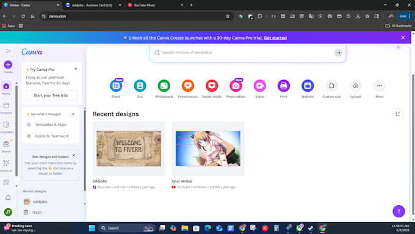Viewport: 415px width, 234px height.
Task: Open the ryuji senpai design thumbnail
Action: (x=208, y=148)
